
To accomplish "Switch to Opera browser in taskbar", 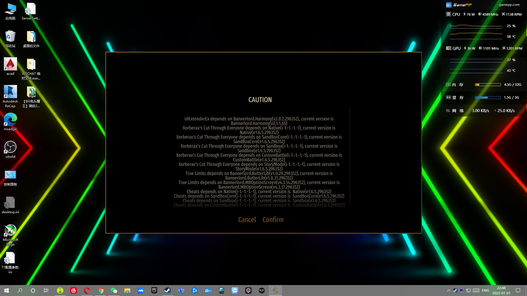I will [87, 291].
